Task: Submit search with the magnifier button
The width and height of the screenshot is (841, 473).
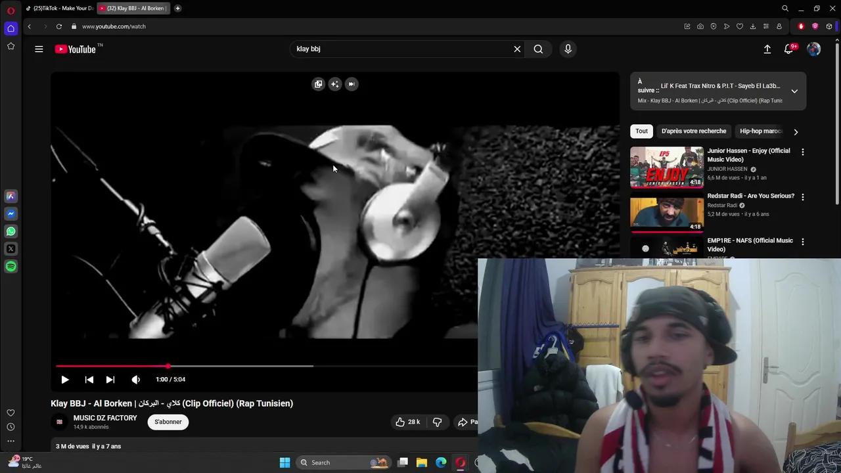Action: pos(538,49)
